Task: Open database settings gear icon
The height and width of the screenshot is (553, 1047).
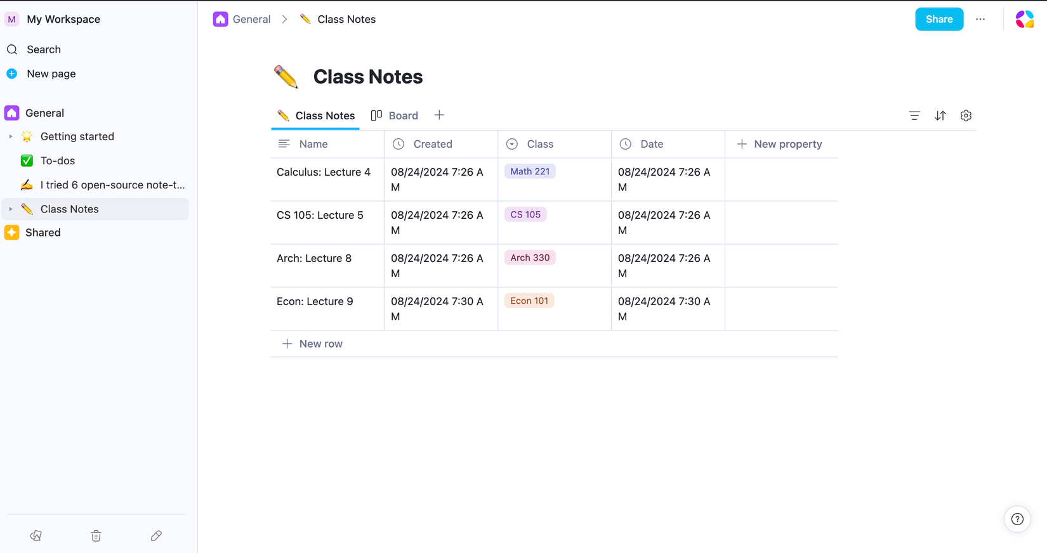Action: 966,115
